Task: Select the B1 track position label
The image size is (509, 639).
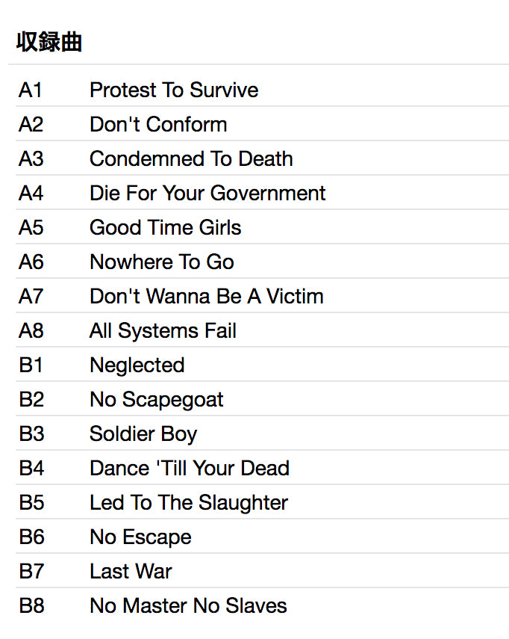Action: [x=31, y=365]
